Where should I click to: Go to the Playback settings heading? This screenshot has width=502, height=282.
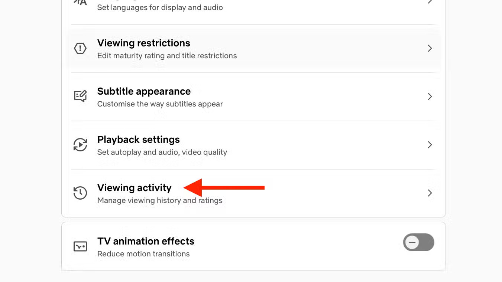(138, 140)
